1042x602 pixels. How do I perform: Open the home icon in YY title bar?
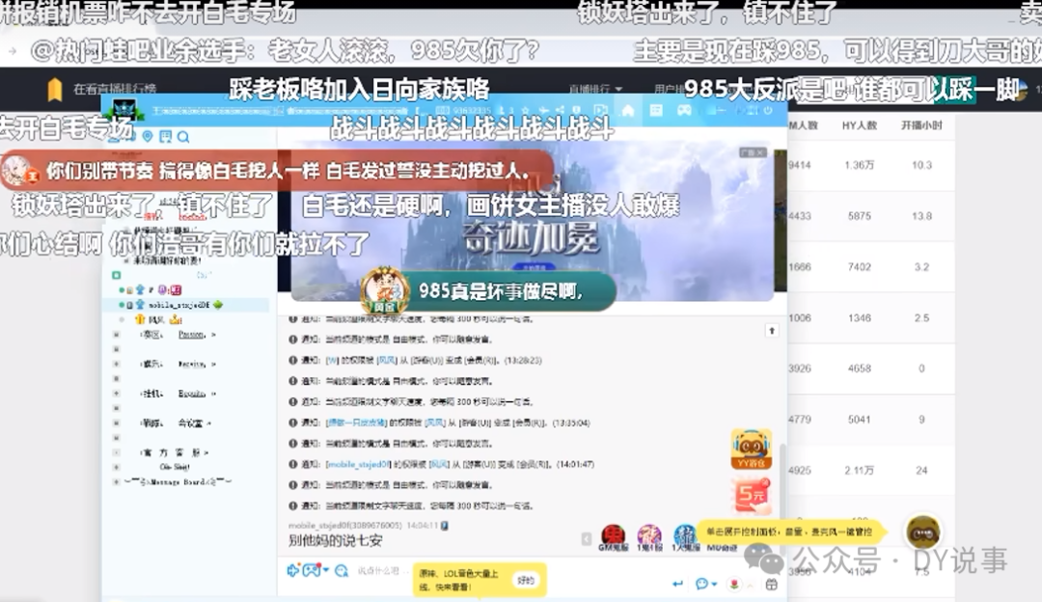628,110
